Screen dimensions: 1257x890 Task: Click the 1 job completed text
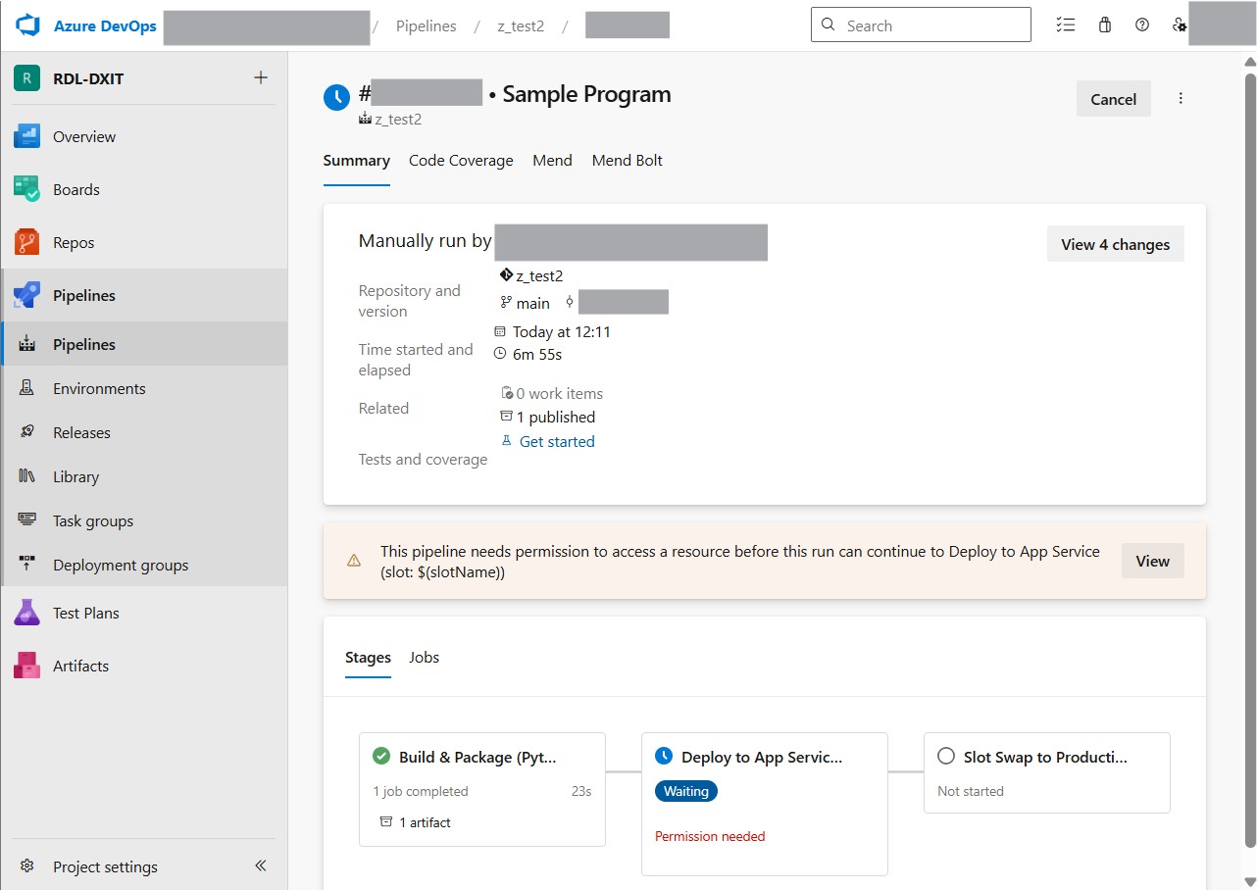(x=421, y=791)
